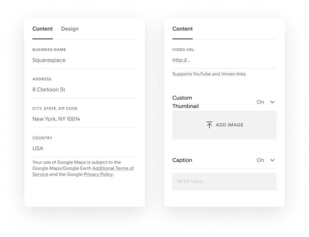This screenshot has width=309, height=237.
Task: Open the Google Privacy Policy link
Action: coord(98,175)
